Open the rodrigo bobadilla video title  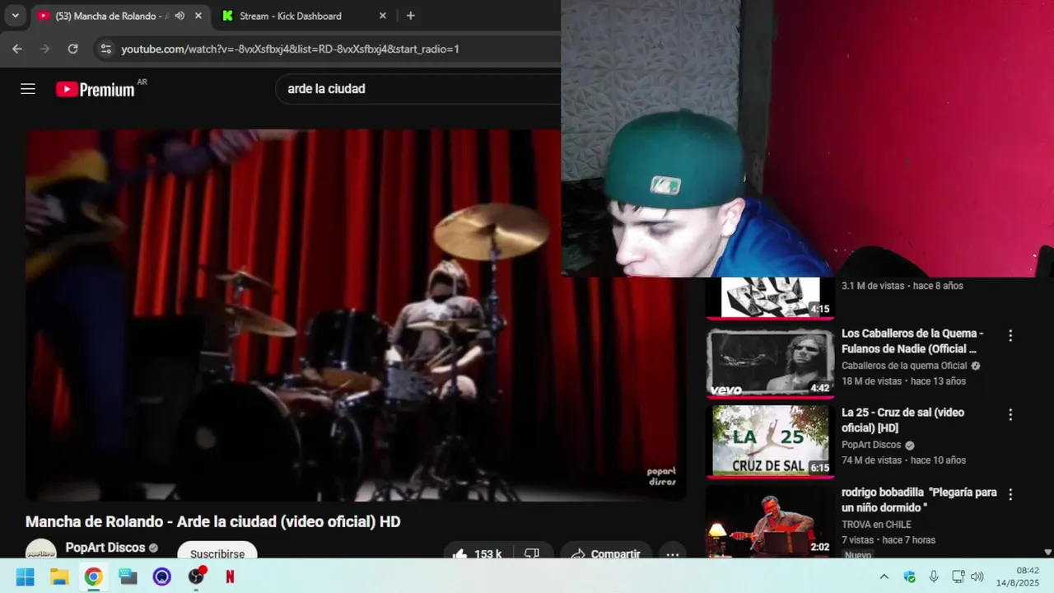tap(919, 500)
